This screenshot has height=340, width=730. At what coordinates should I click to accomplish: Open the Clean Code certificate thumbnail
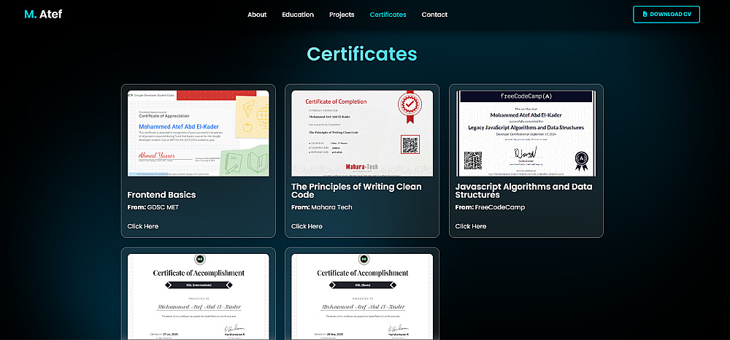pyautogui.click(x=362, y=134)
